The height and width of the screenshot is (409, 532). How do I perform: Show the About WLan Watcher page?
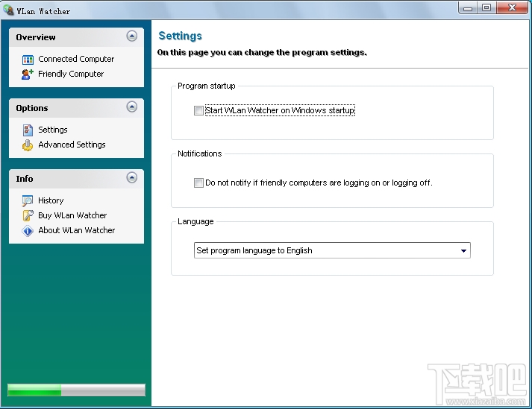[76, 230]
